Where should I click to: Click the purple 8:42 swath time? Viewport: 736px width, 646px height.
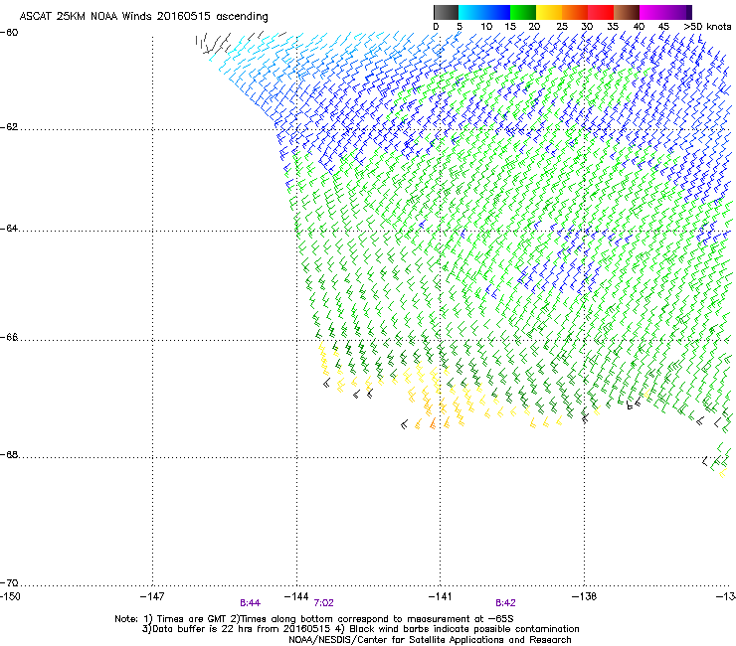coord(505,603)
